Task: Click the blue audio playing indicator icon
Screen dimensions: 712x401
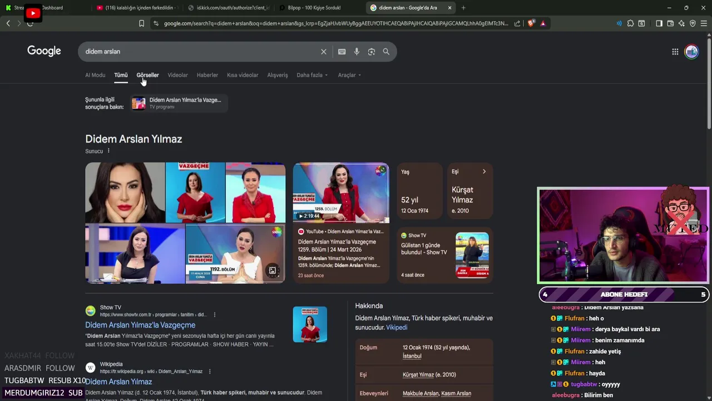Action: coord(619,23)
